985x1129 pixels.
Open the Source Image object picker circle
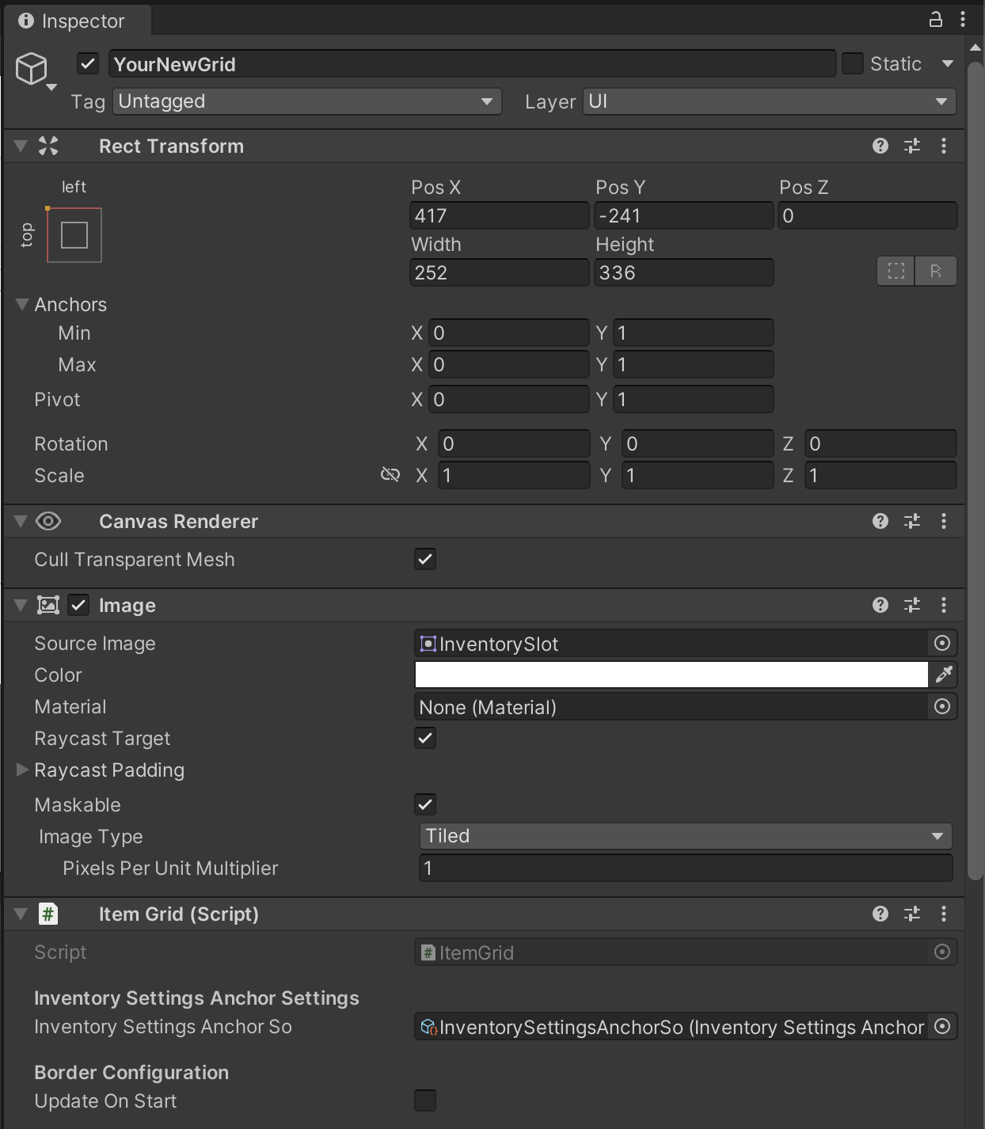click(x=942, y=643)
